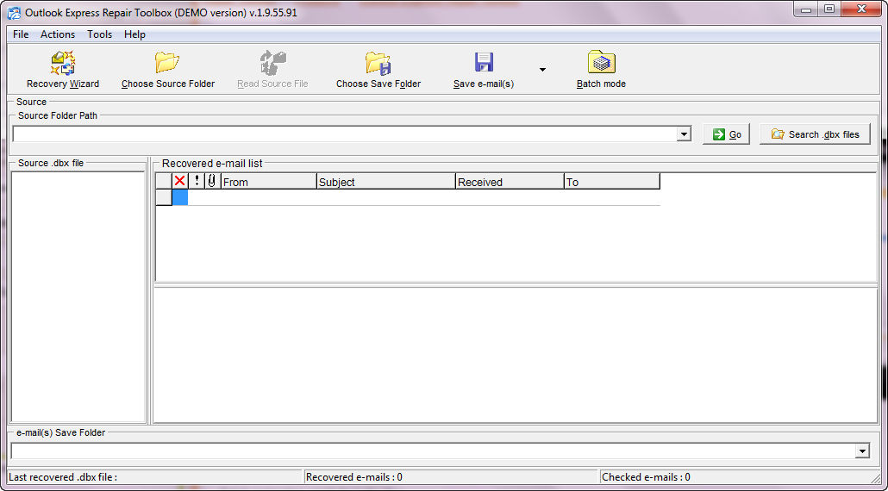Sort by the To column header

(612, 182)
